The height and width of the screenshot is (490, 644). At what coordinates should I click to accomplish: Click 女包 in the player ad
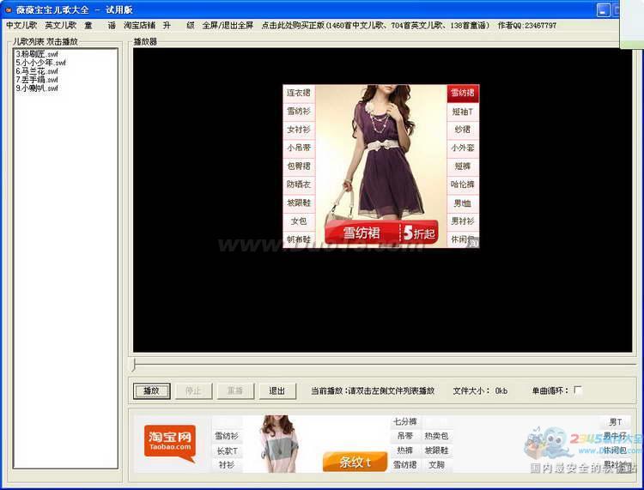(x=299, y=221)
